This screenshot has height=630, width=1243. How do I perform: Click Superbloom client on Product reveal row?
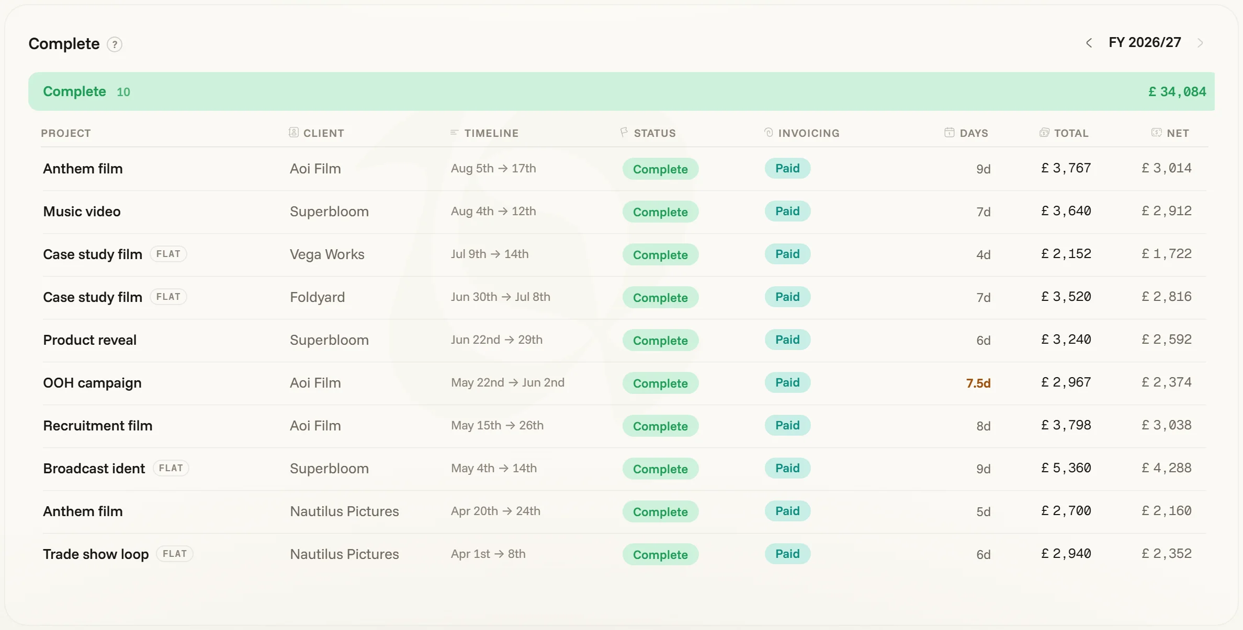[x=329, y=340]
